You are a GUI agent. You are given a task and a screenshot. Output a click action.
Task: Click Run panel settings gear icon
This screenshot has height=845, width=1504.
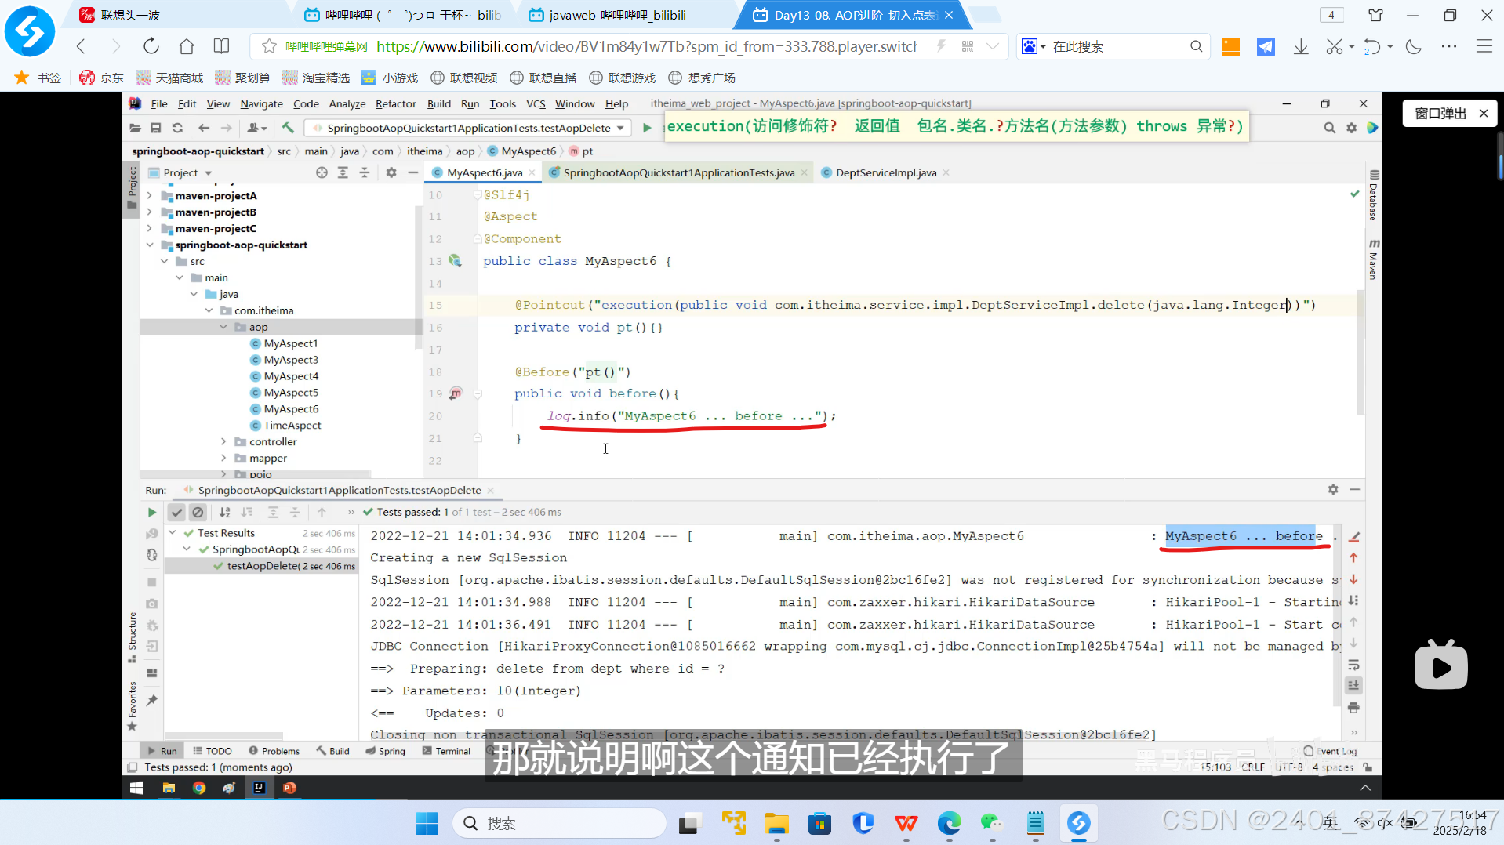click(1333, 489)
